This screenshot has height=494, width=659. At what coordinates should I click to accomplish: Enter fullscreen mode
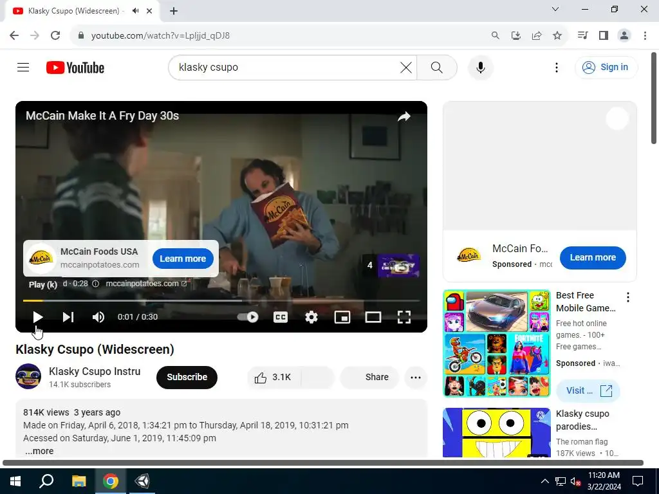404,317
